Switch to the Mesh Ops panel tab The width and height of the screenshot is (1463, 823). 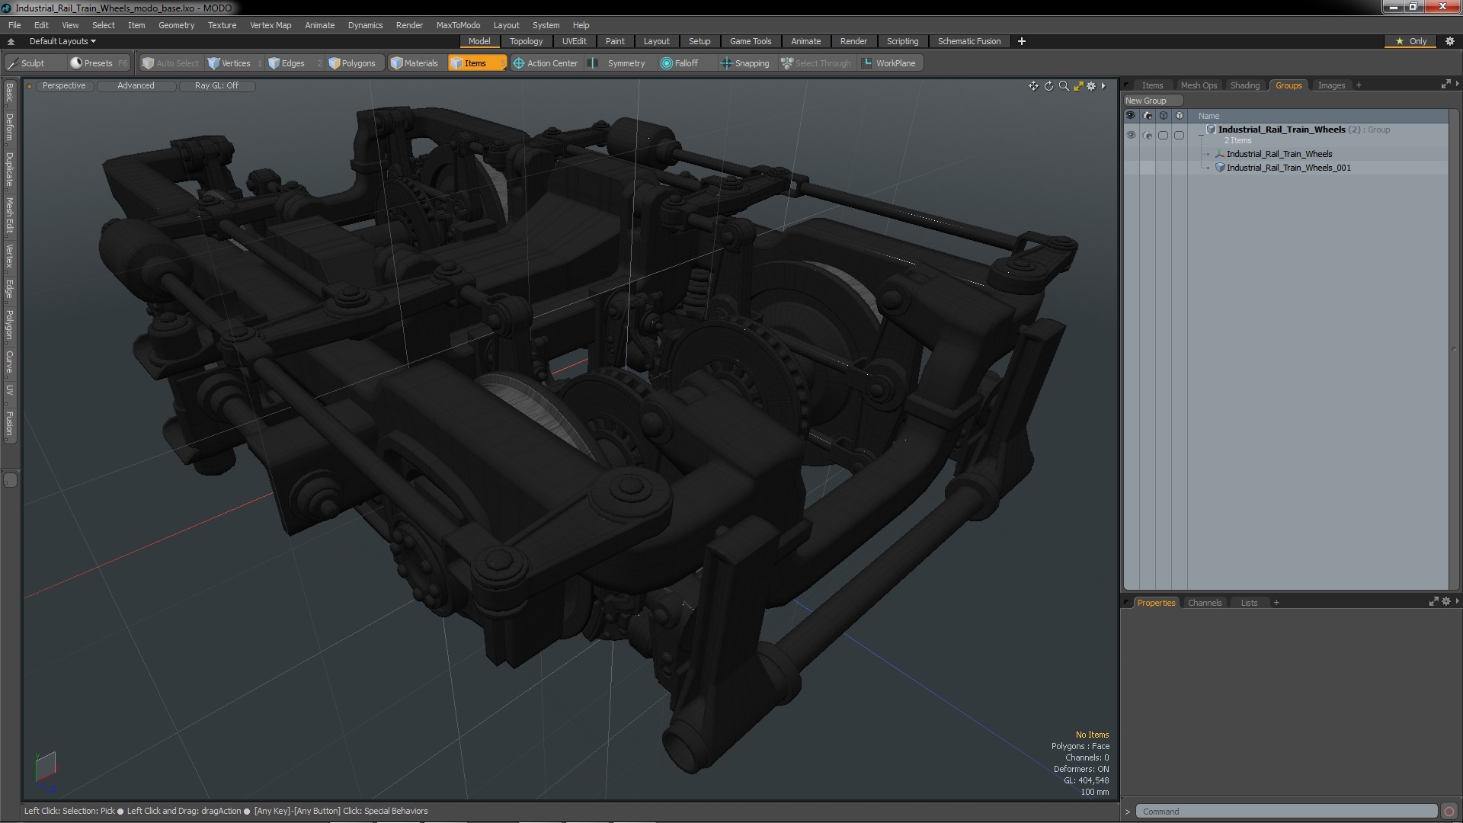(1199, 85)
